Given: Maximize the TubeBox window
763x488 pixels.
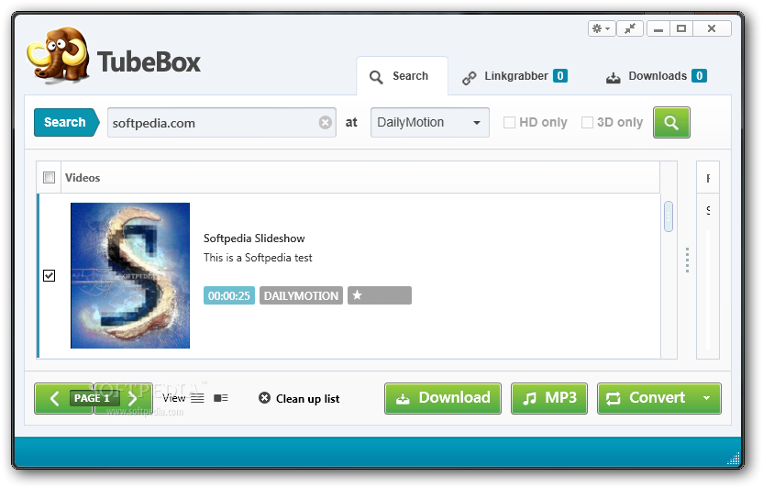Looking at the screenshot, I should 681,28.
